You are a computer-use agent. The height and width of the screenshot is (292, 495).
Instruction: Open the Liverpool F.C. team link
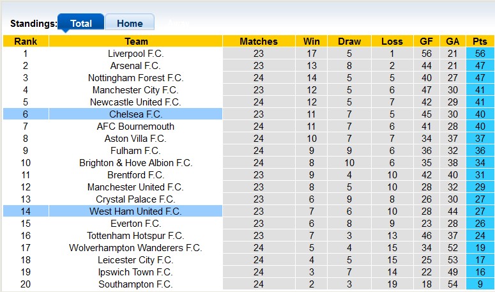click(x=135, y=54)
